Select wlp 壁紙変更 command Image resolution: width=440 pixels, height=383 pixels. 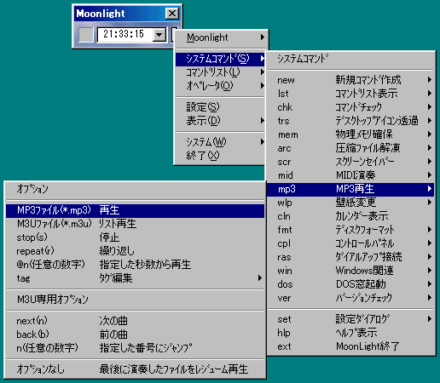tap(350, 203)
